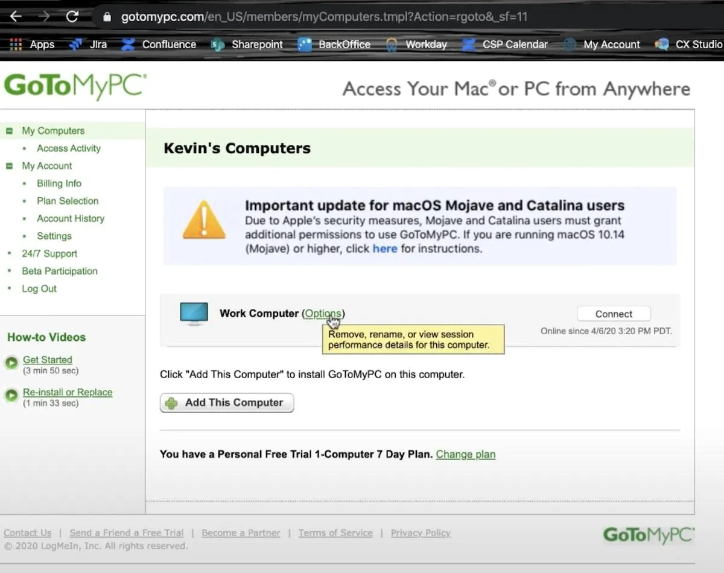This screenshot has width=724, height=573.
Task: Select Plan Selection in sidebar
Action: (68, 200)
